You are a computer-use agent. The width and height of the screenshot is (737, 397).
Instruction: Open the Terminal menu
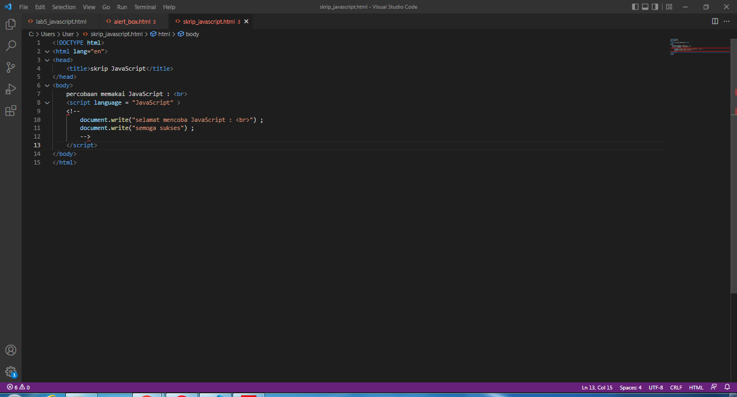[145, 7]
